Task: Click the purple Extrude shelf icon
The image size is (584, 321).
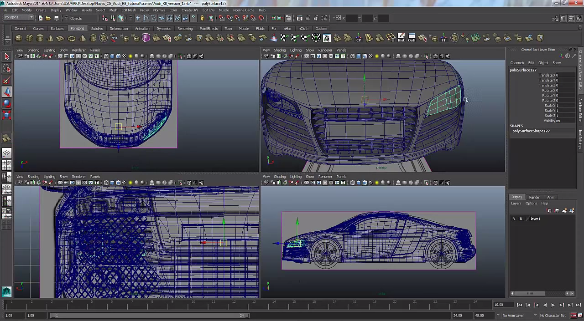Action: coord(146,38)
